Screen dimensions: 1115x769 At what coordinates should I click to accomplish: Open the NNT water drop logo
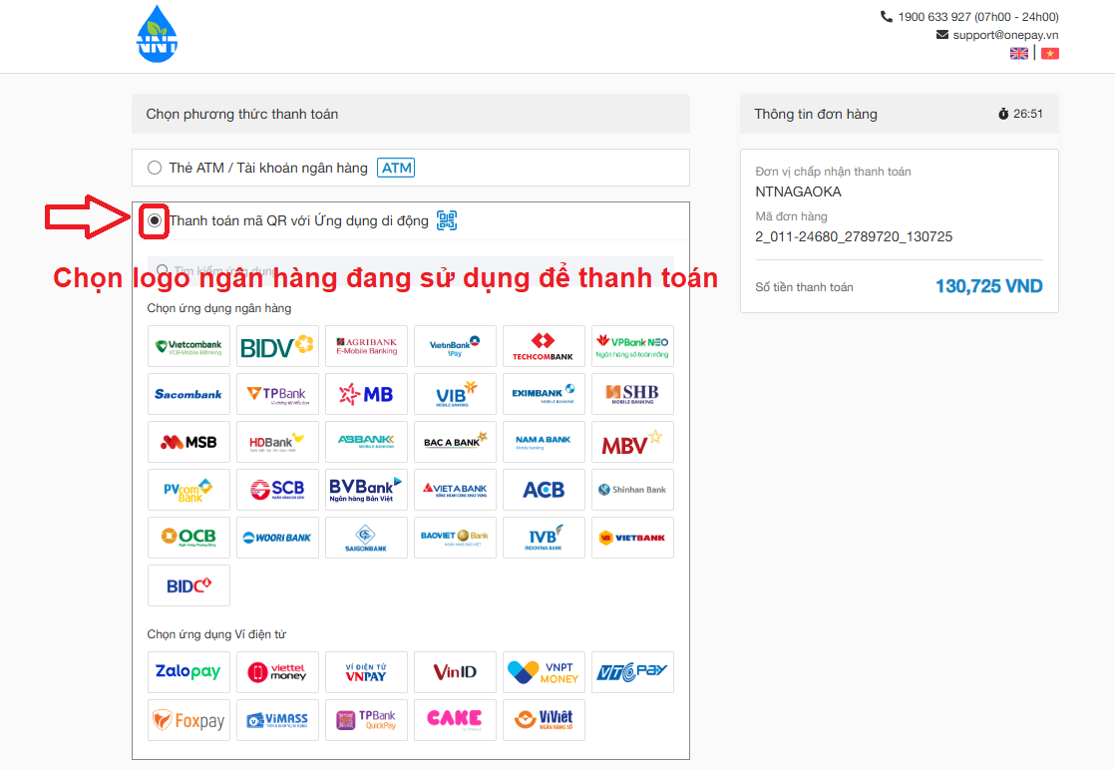point(157,34)
